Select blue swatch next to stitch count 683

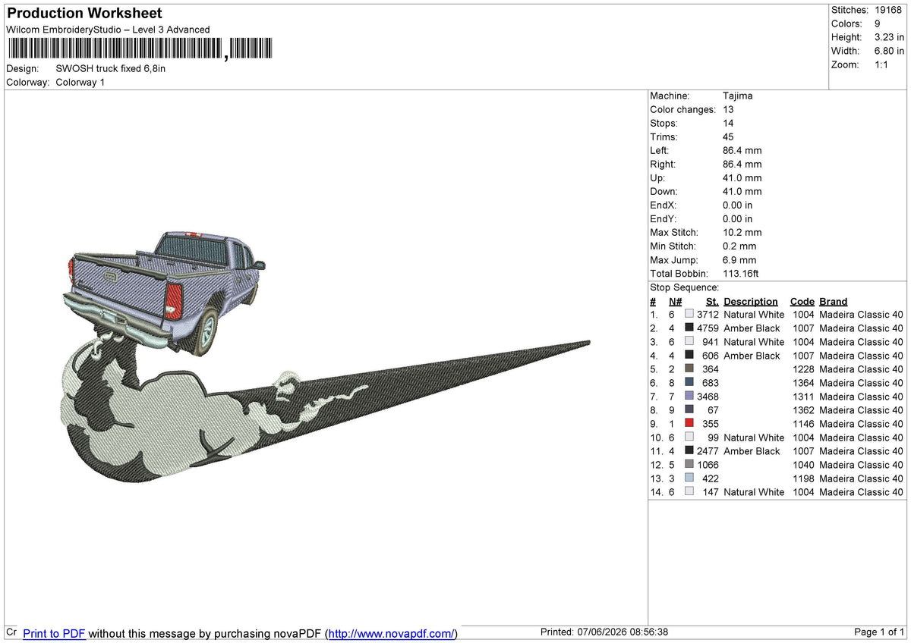(689, 383)
